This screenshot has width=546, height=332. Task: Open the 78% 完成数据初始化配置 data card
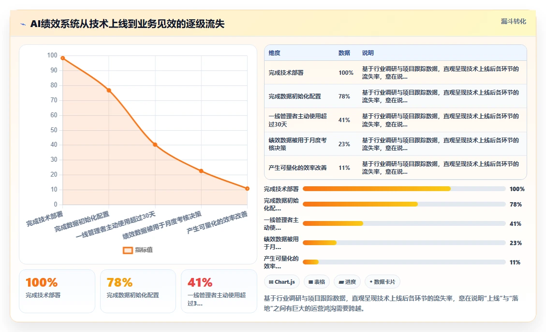(x=138, y=291)
